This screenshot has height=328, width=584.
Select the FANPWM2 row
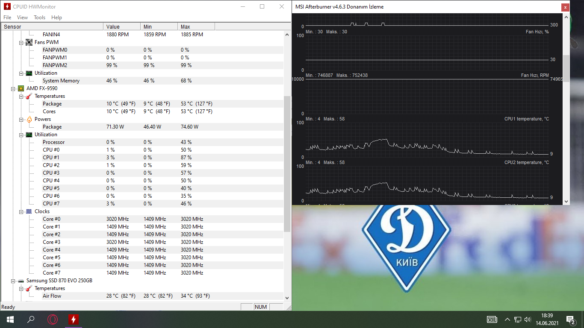coord(142,65)
